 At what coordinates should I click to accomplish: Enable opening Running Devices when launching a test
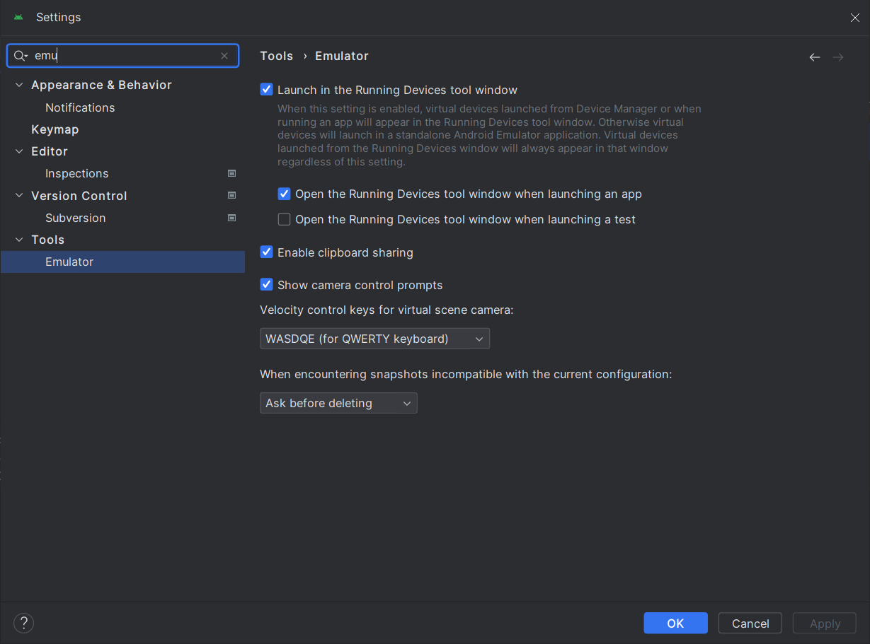[285, 219]
